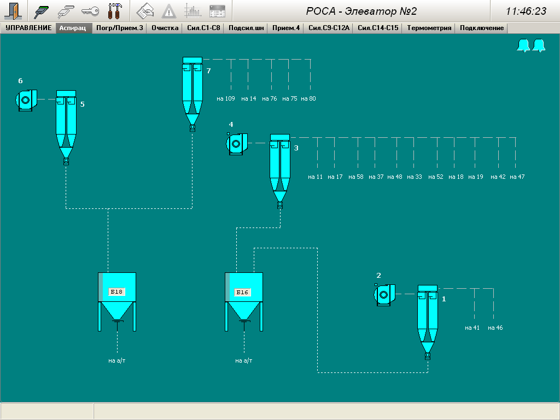
Task: Select fan number 6
Action: tap(25, 100)
